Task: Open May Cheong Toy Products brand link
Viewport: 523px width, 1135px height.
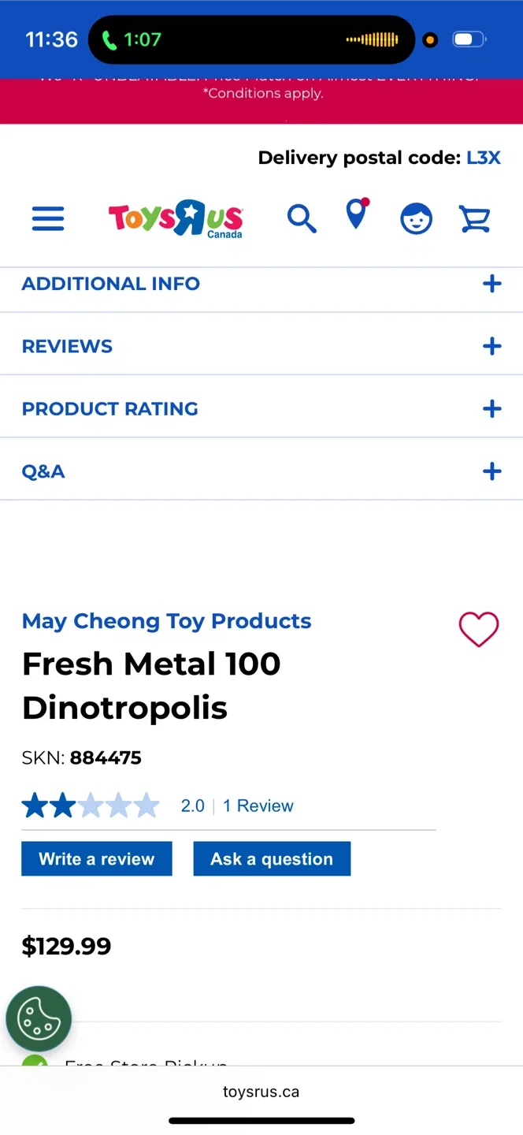Action: (x=166, y=621)
